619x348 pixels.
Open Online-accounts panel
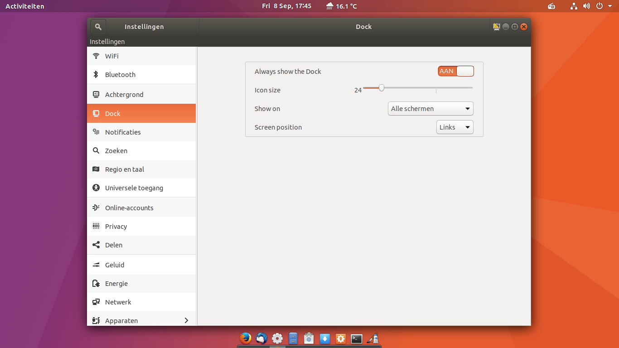click(x=141, y=208)
